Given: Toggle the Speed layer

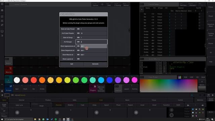Looking at the screenshot, I should pos(106,105).
